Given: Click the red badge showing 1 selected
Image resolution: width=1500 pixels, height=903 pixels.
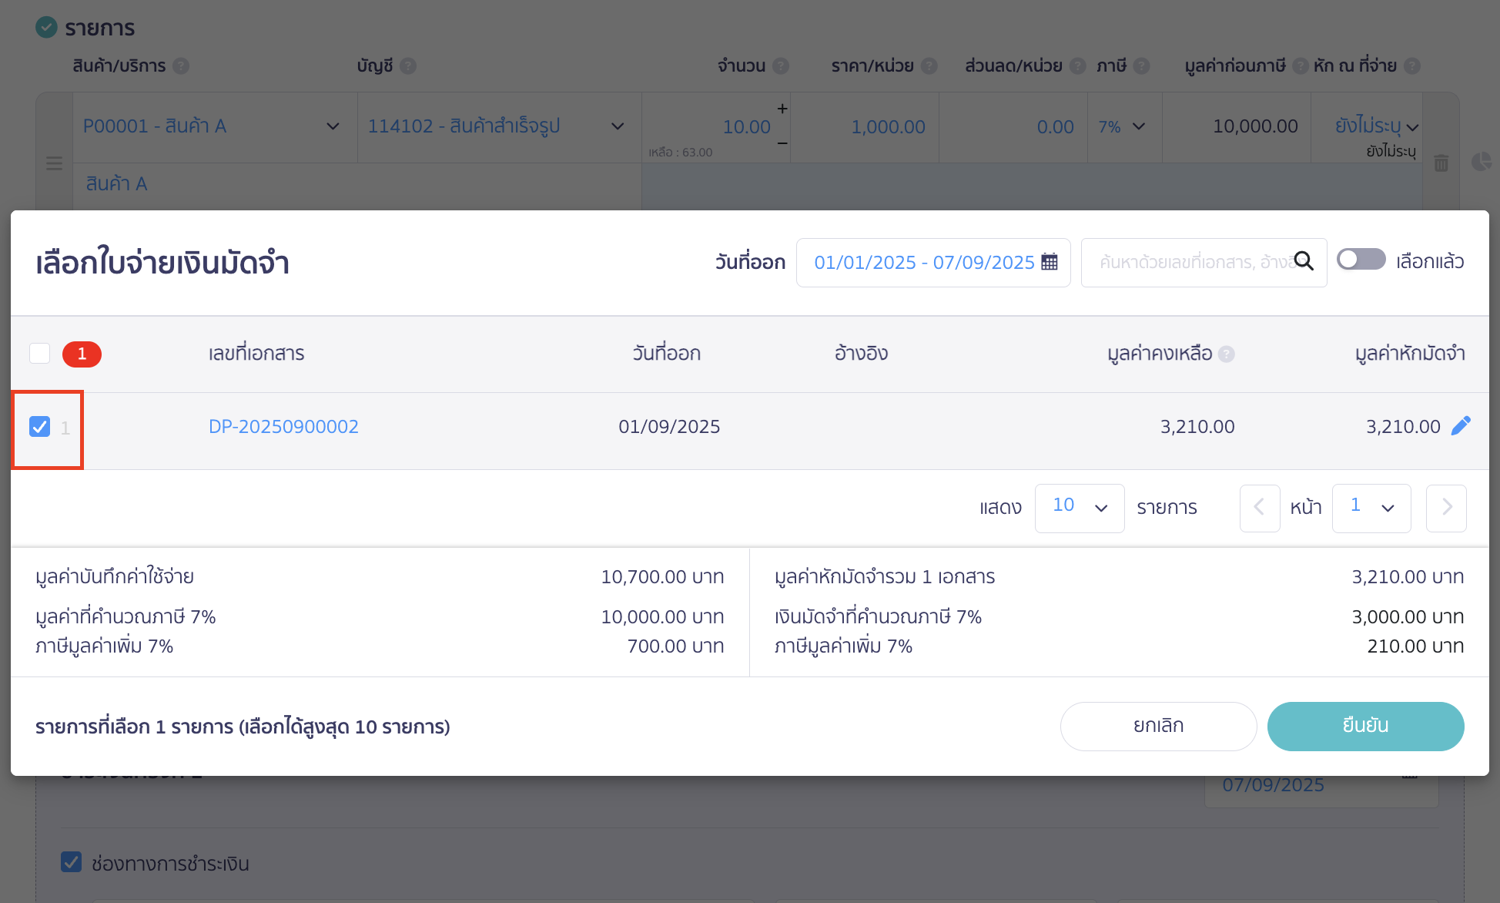Looking at the screenshot, I should point(82,354).
